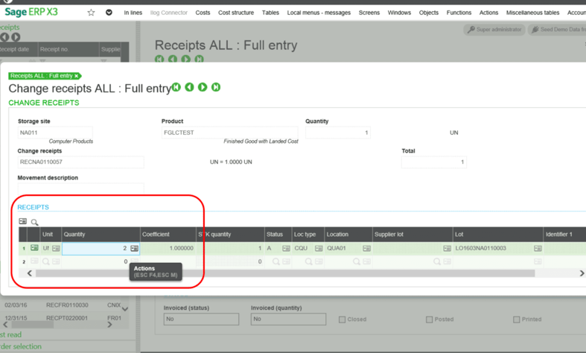Open the round dropdown icon beside the star

(x=109, y=13)
